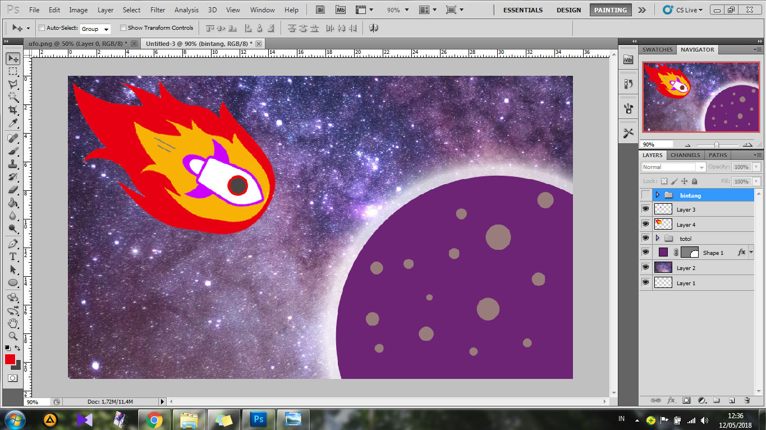
Task: Open the blend mode Normal dropdown
Action: point(673,167)
